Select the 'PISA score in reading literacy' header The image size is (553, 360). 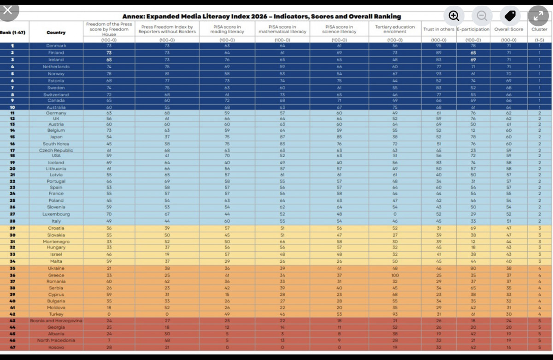coord(226,29)
